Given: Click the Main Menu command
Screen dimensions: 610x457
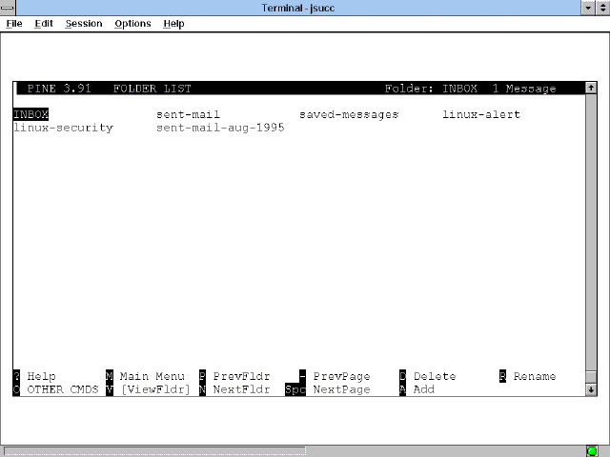Looking at the screenshot, I should pyautogui.click(x=152, y=376).
